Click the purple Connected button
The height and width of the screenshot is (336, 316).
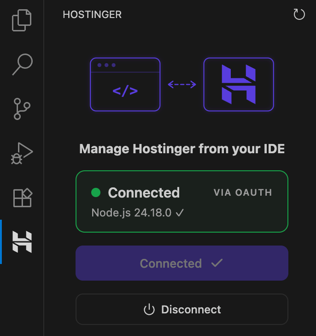click(182, 263)
